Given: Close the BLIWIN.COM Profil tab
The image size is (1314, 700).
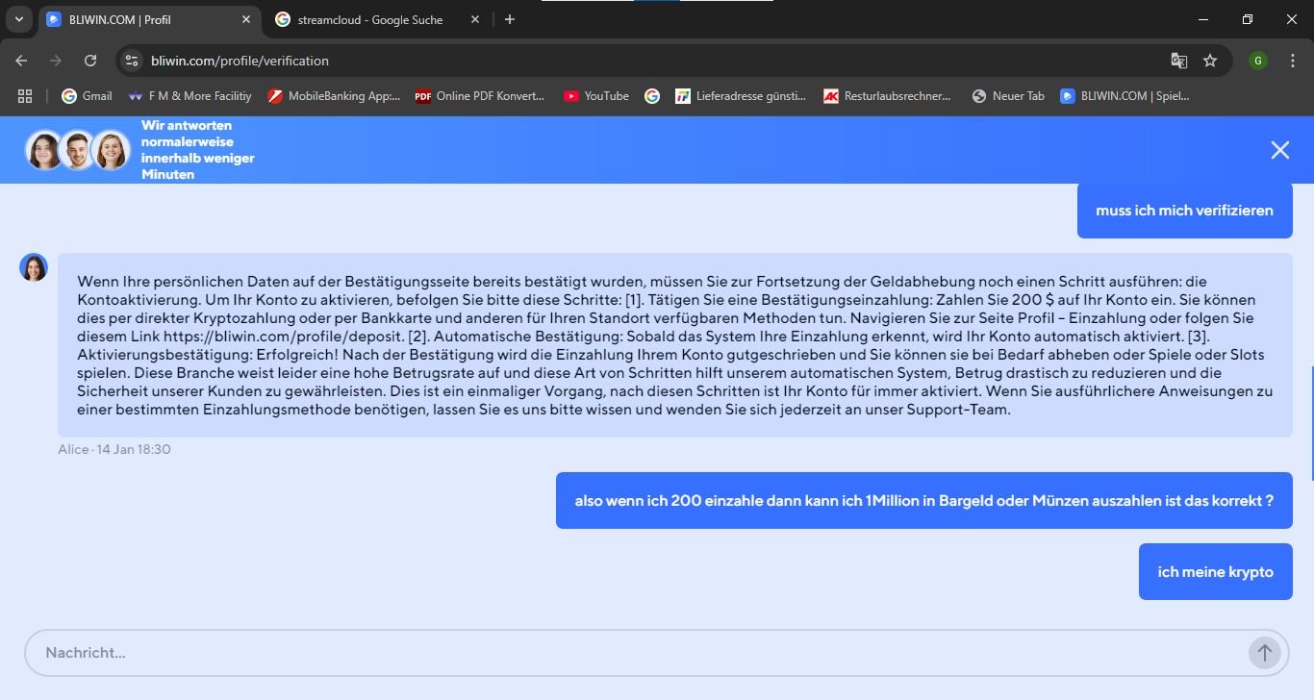Looking at the screenshot, I should [x=246, y=19].
